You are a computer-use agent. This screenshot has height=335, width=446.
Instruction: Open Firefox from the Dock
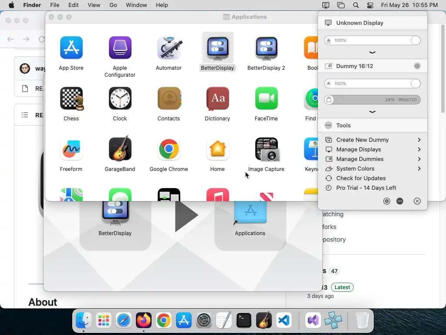tap(144, 320)
